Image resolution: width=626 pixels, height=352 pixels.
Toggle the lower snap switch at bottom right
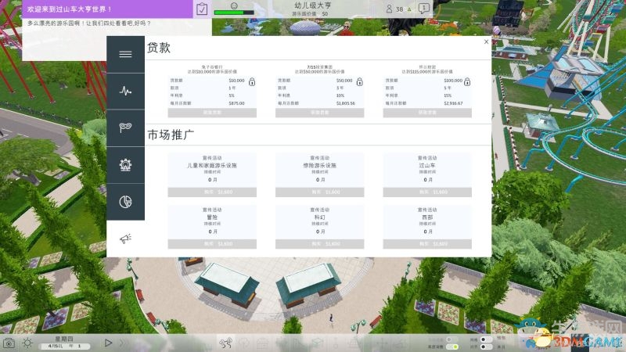tap(486, 347)
